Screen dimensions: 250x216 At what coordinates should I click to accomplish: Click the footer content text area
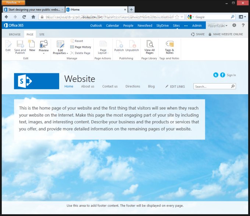tap(125, 205)
